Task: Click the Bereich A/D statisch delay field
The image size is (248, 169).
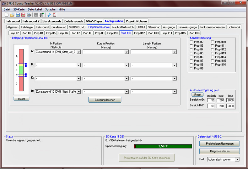Action: coord(211,100)
